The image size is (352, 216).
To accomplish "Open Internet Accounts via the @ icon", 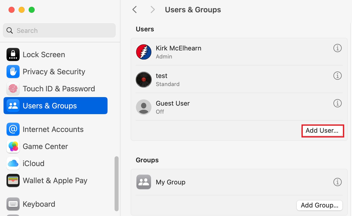I will [x=13, y=129].
